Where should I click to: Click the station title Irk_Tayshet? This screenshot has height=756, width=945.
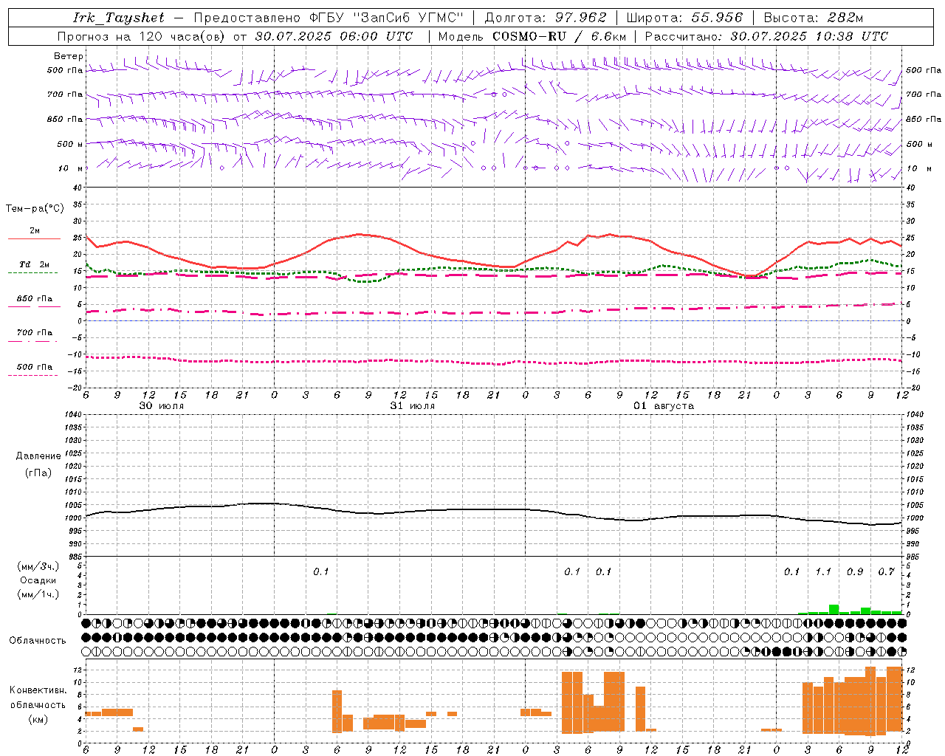(118, 18)
